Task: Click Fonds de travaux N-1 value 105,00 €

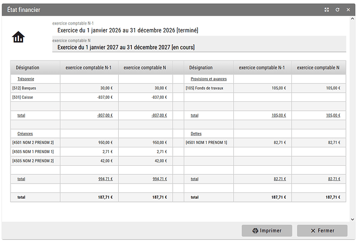Action: click(279, 88)
